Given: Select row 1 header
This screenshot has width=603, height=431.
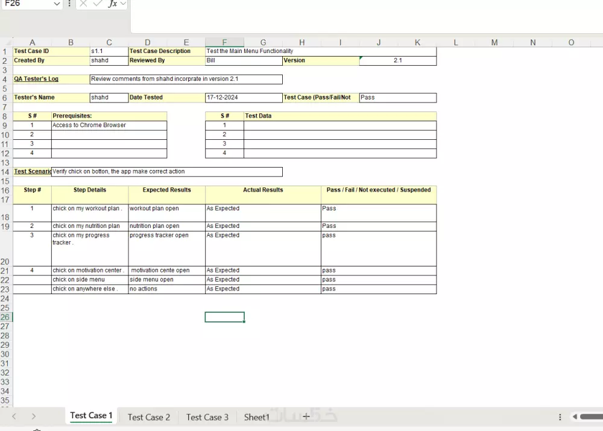Looking at the screenshot, I should (x=5, y=51).
